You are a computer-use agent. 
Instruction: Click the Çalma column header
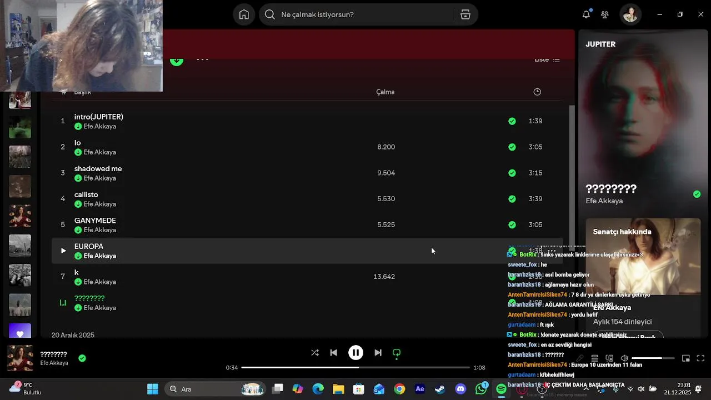tap(385, 92)
